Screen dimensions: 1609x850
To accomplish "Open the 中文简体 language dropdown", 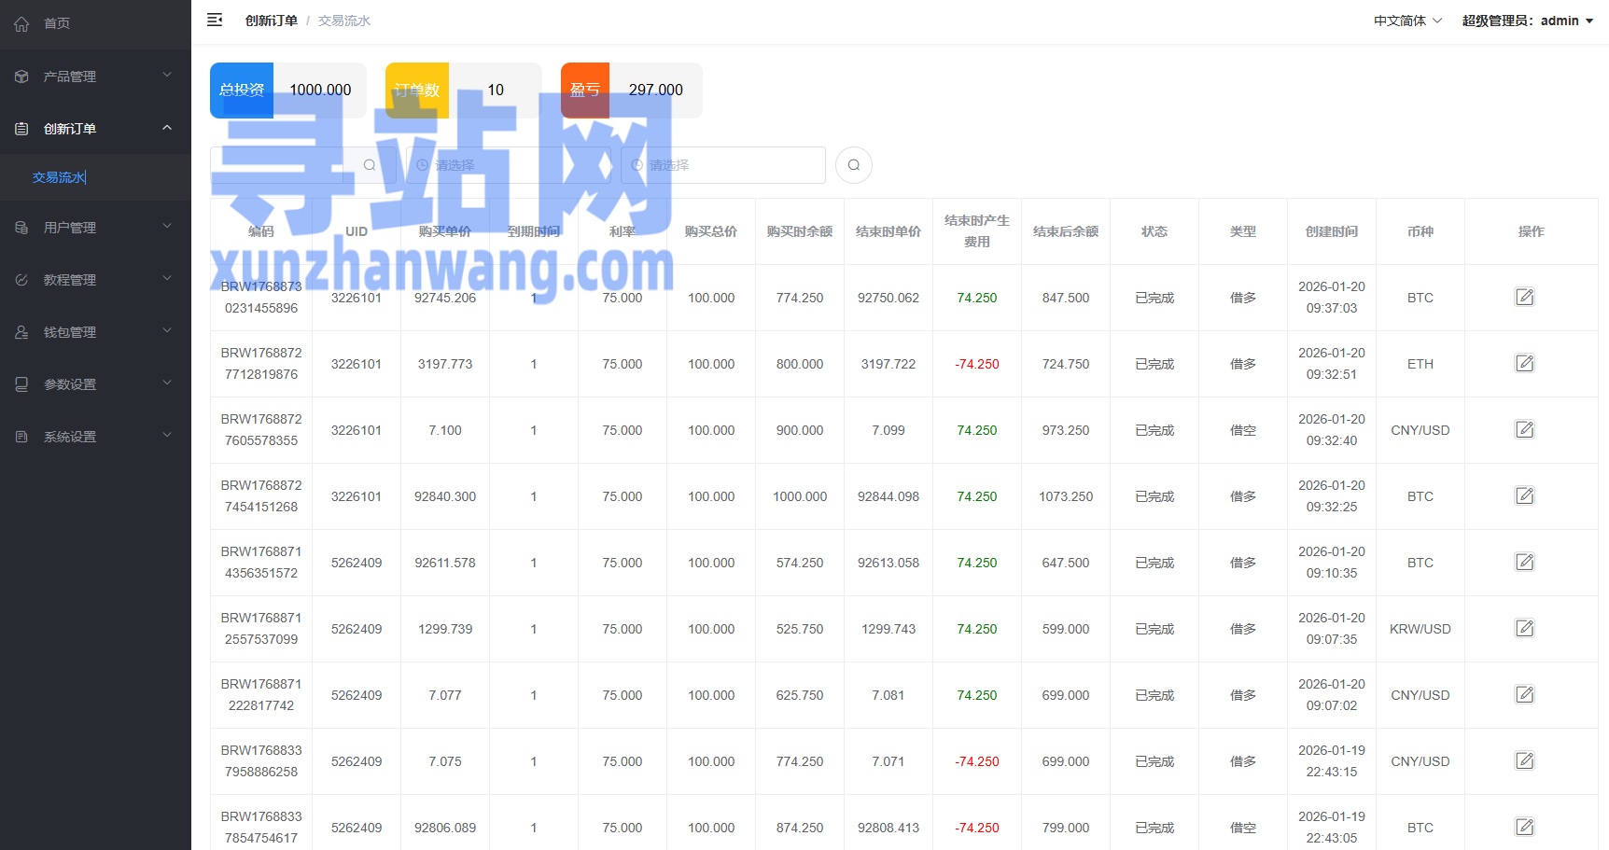I will tap(1407, 21).
